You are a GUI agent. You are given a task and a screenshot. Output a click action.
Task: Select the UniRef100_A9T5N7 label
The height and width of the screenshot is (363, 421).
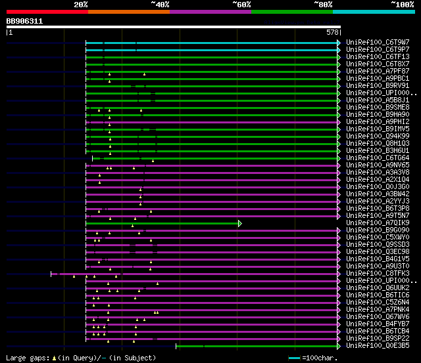tap(378, 216)
